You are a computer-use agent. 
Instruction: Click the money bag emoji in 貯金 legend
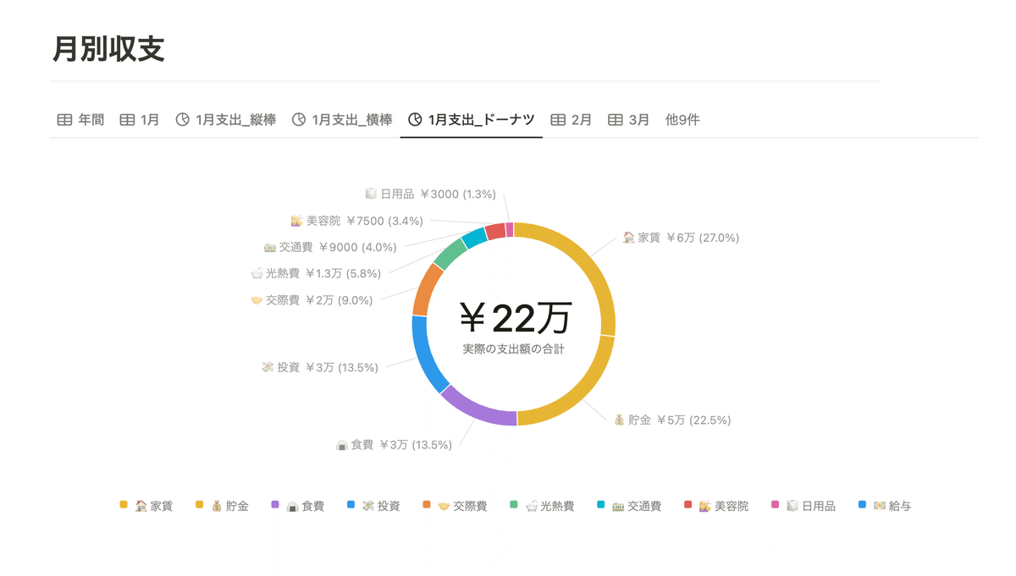(x=217, y=506)
